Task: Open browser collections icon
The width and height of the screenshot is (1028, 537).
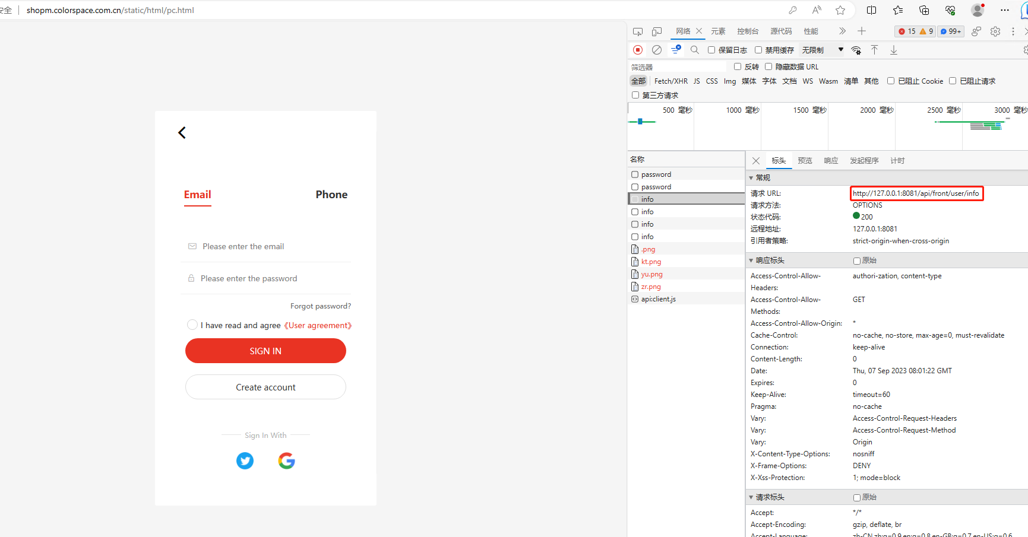Action: [924, 10]
